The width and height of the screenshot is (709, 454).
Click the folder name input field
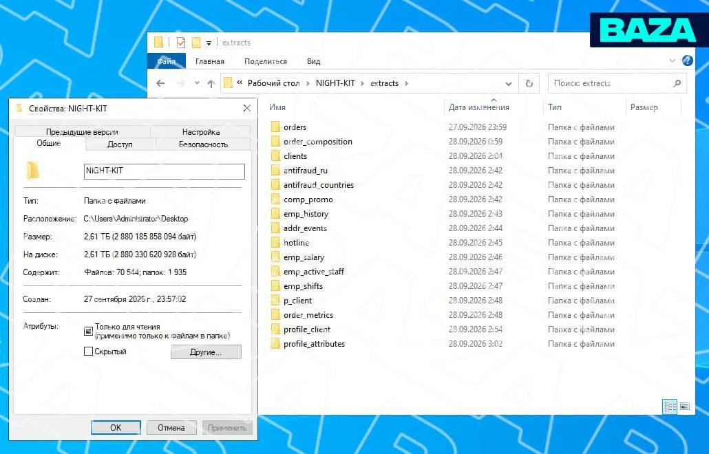pos(164,171)
